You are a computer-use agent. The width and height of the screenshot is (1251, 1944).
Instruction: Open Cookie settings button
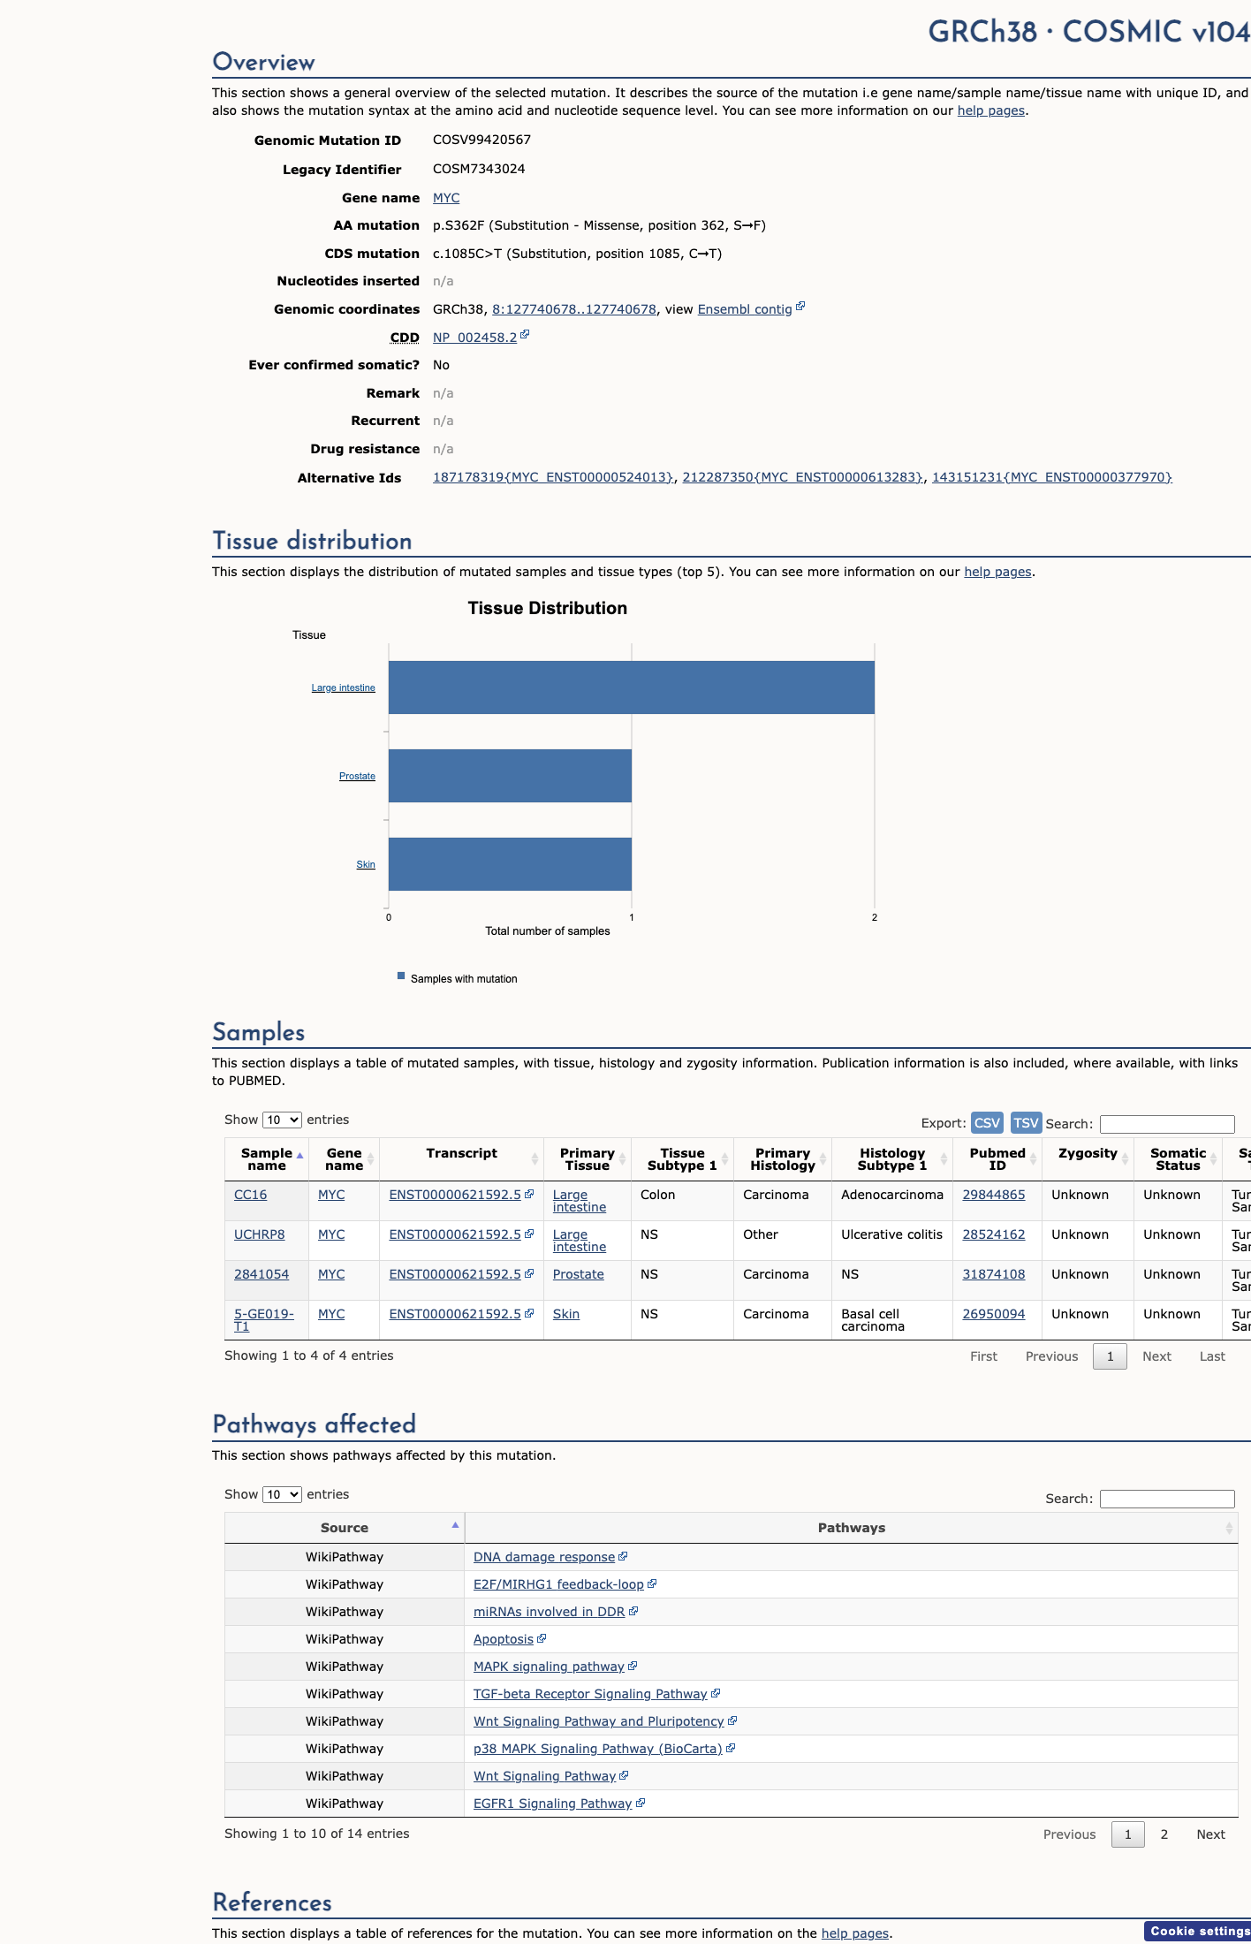[1198, 1931]
